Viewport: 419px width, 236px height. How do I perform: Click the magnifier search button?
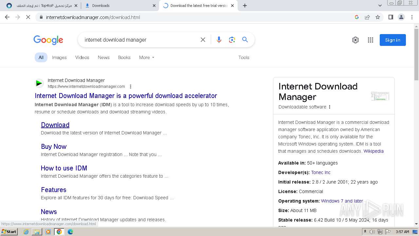coord(245,40)
